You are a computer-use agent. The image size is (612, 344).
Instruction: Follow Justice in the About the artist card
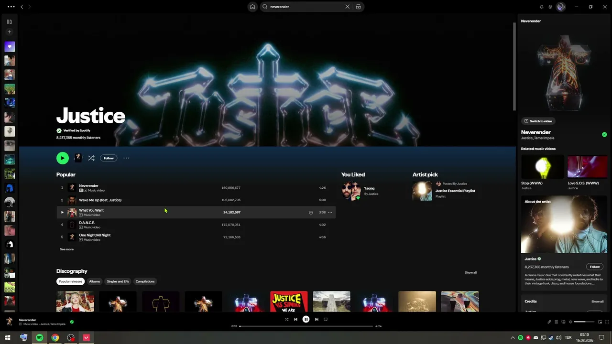(x=595, y=267)
